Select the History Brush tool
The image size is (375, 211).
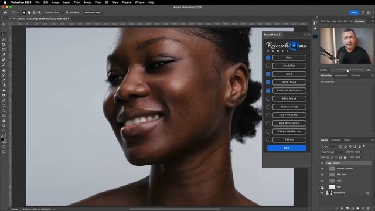pos(4,75)
